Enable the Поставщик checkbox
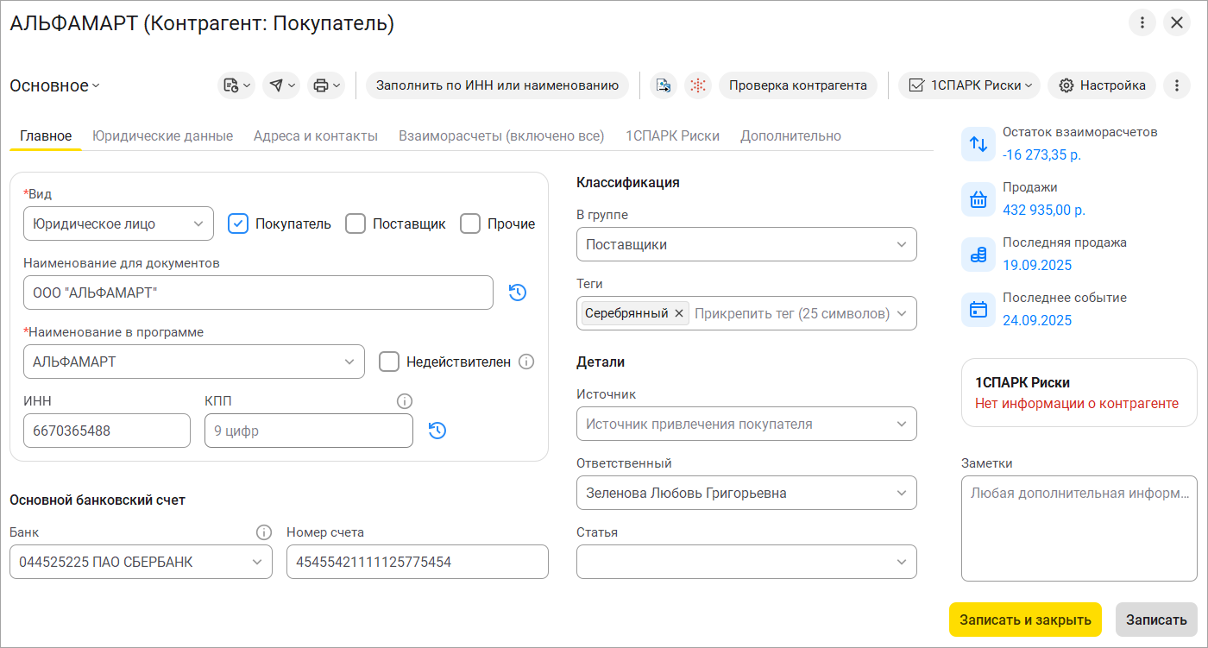 pyautogui.click(x=355, y=223)
